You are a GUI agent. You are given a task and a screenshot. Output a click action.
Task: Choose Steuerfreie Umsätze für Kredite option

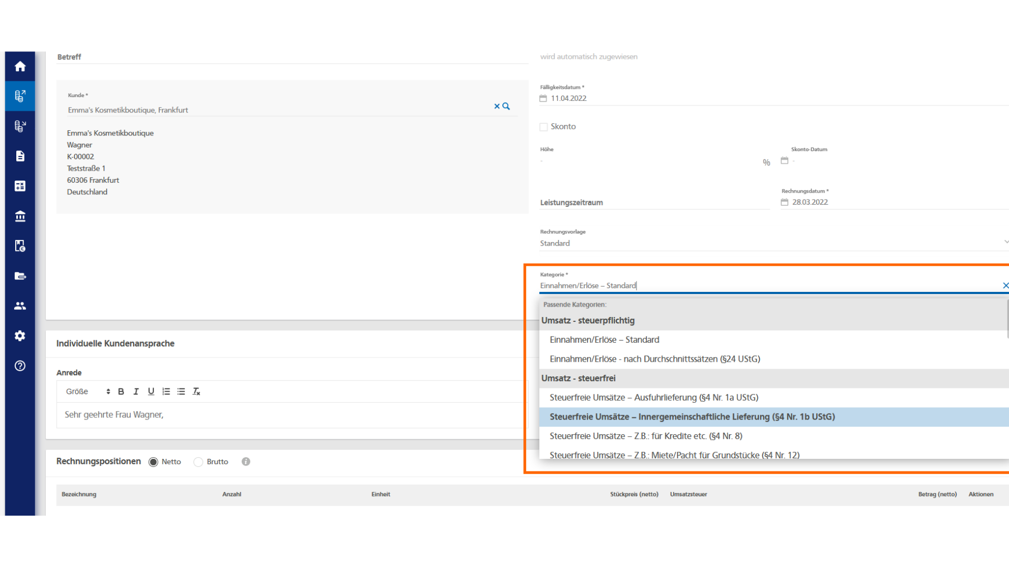click(x=774, y=436)
